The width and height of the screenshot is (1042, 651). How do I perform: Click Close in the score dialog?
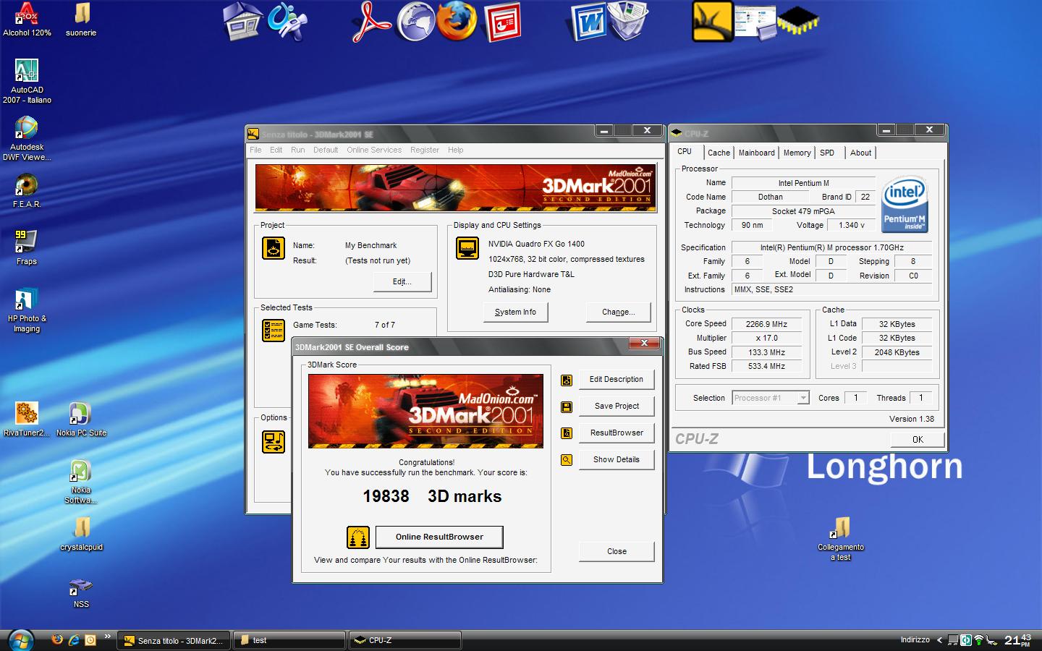(x=617, y=551)
